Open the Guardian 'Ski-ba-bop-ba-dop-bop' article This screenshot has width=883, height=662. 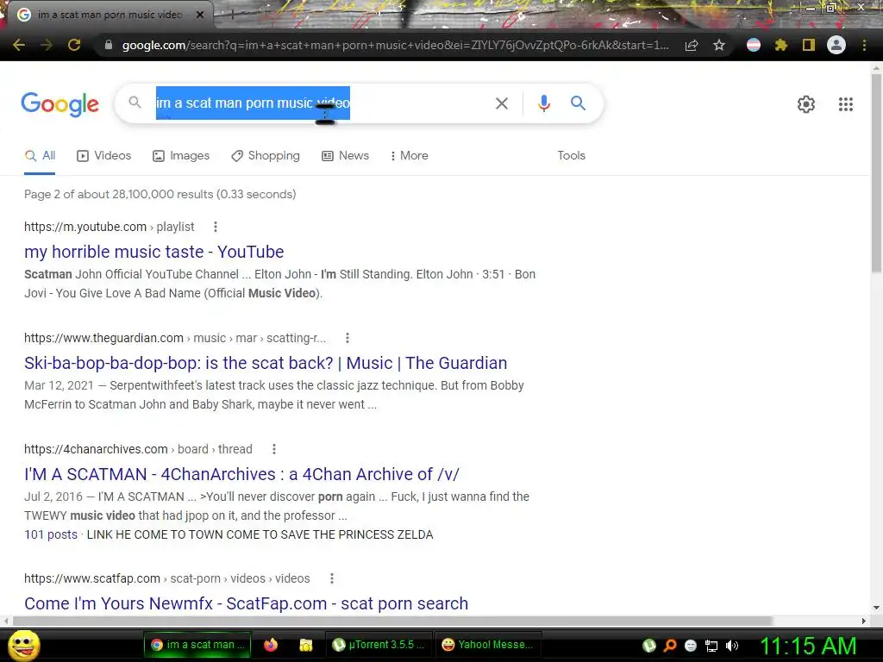tap(266, 363)
